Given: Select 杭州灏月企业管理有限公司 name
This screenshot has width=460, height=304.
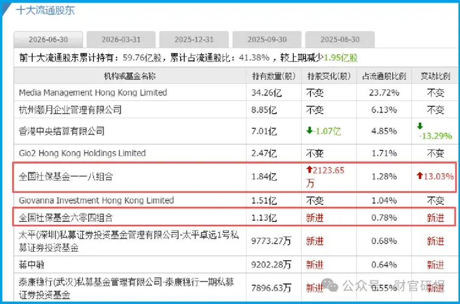Looking at the screenshot, I should [70, 110].
